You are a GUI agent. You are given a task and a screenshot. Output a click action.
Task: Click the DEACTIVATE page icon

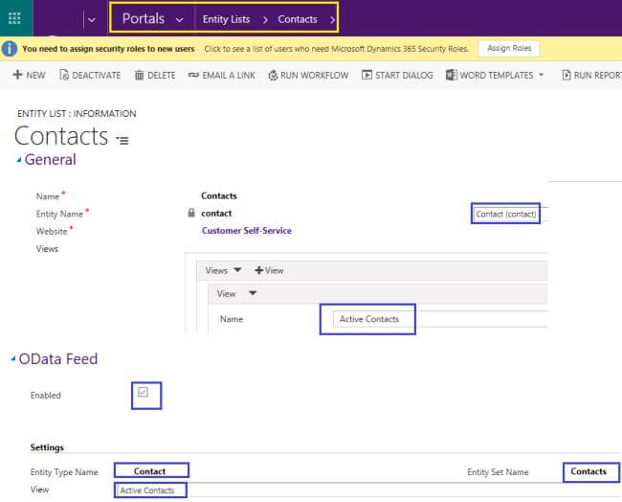coord(64,75)
